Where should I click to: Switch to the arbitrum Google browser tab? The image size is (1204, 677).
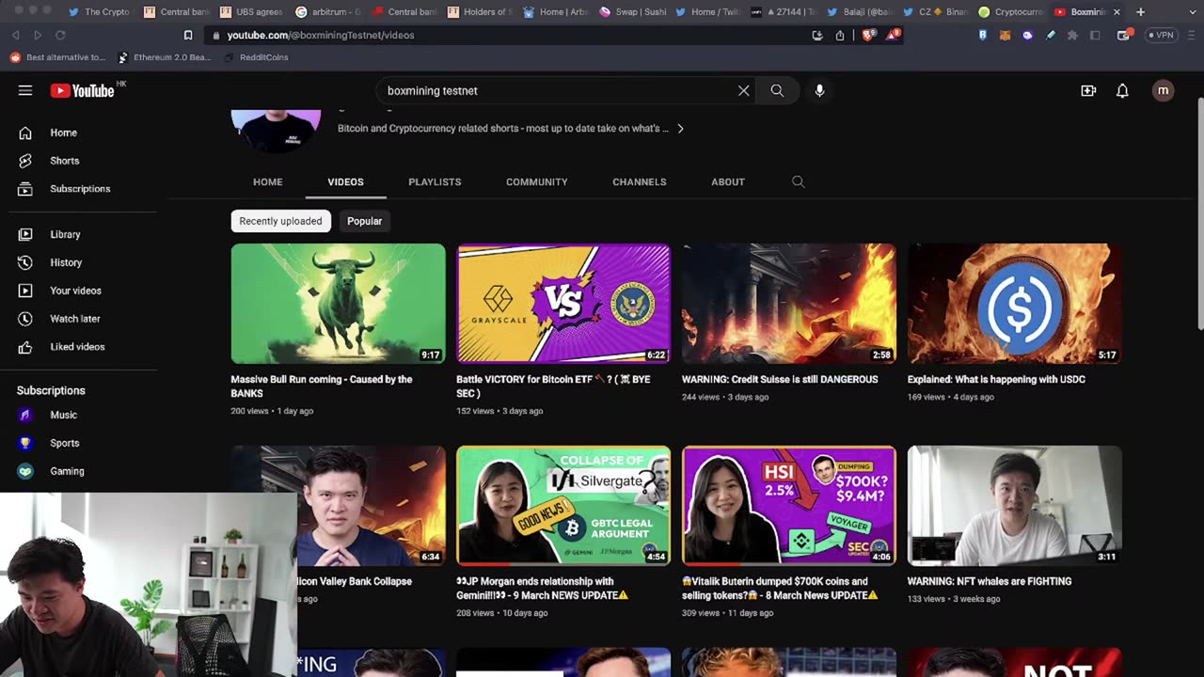(326, 12)
